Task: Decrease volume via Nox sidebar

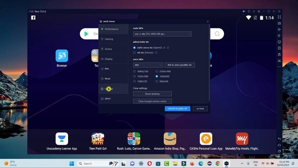Action: [279, 35]
